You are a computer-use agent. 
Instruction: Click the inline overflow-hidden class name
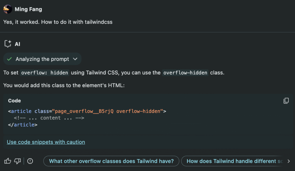point(185,73)
